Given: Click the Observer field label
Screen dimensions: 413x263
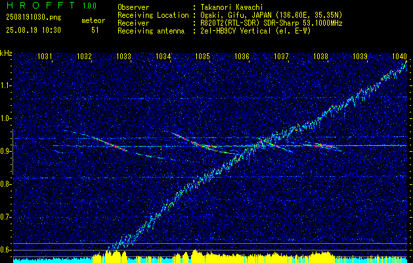Looking at the screenshot, I should tap(133, 7).
